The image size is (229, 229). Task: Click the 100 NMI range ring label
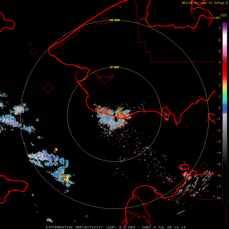(114, 20)
